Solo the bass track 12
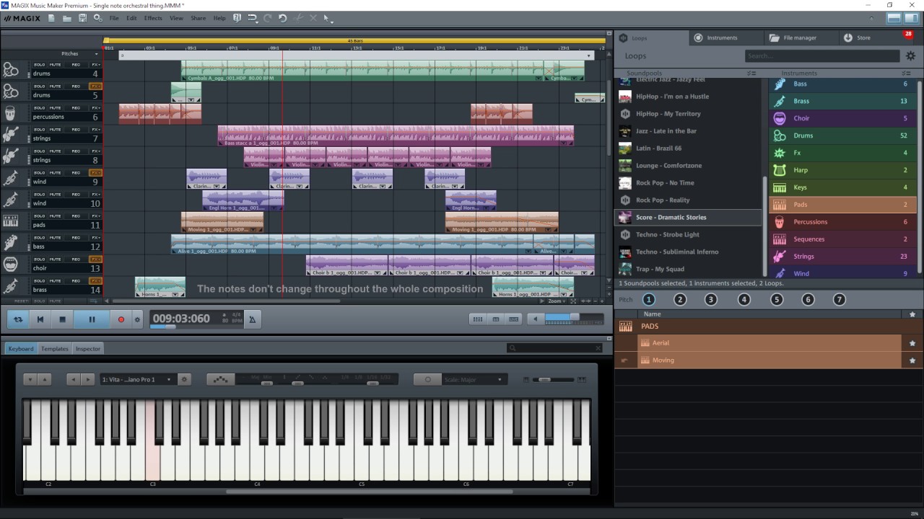 click(x=40, y=238)
